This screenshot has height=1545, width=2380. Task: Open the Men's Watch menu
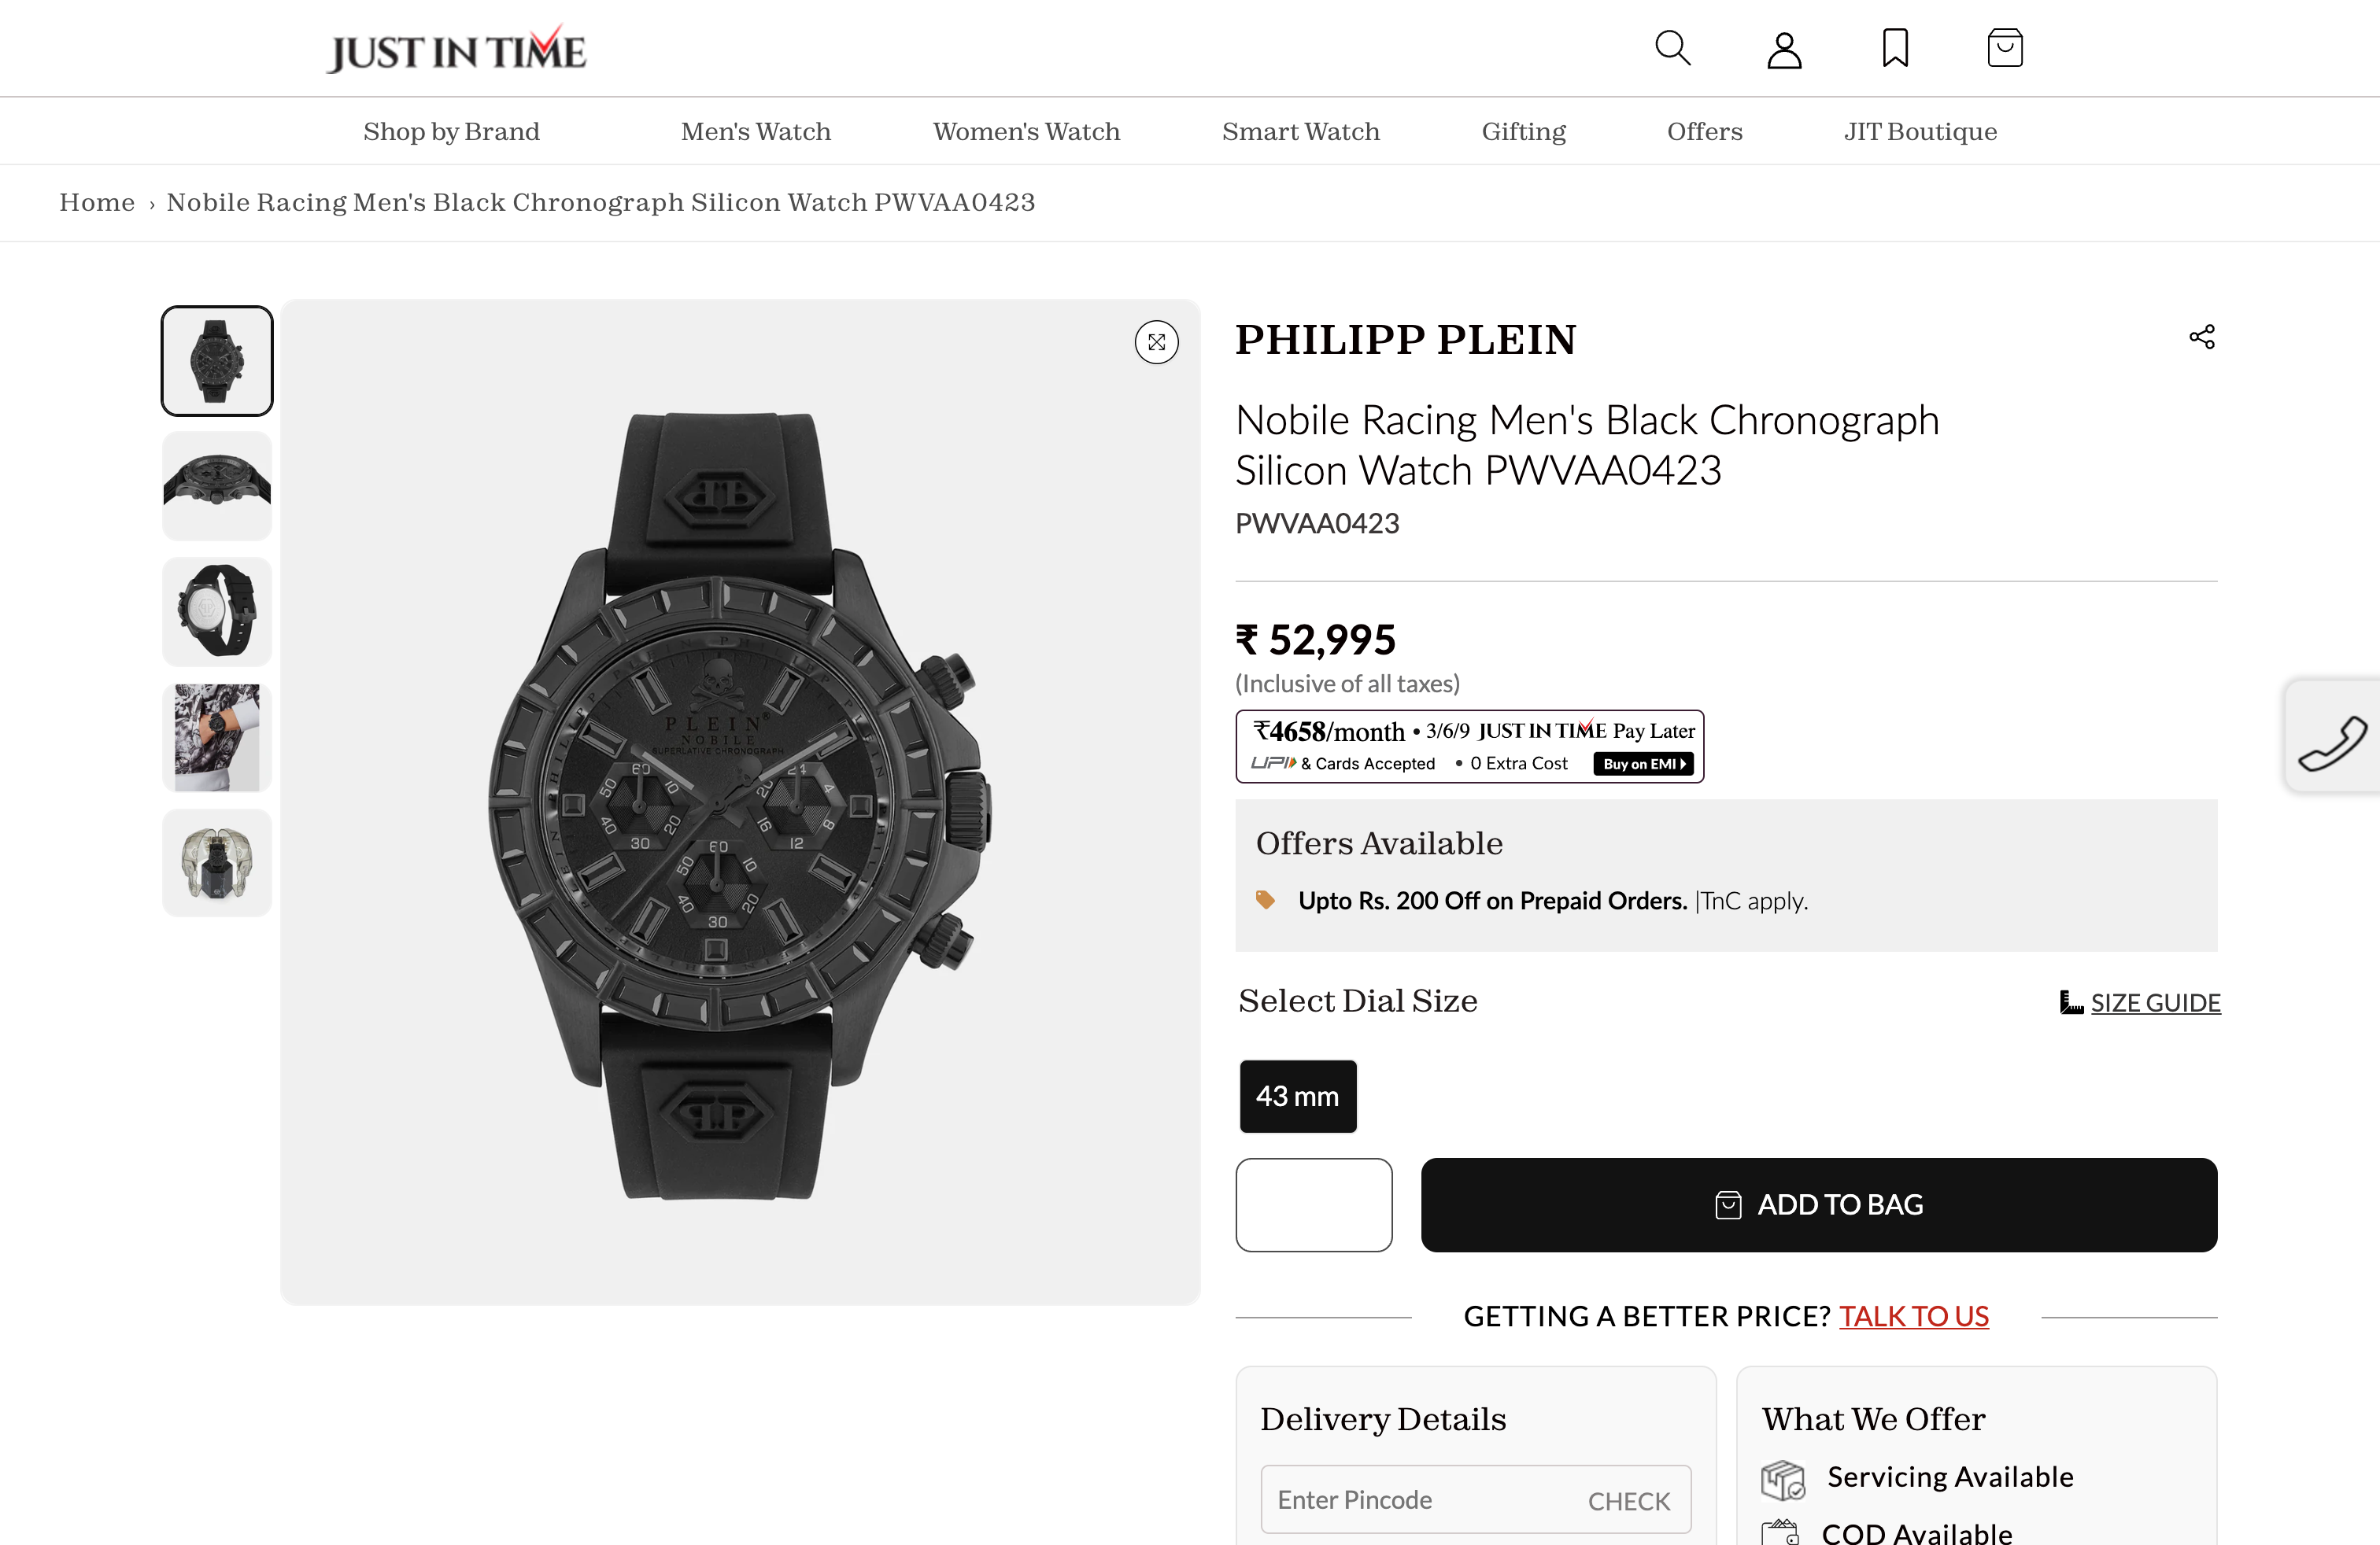click(755, 131)
